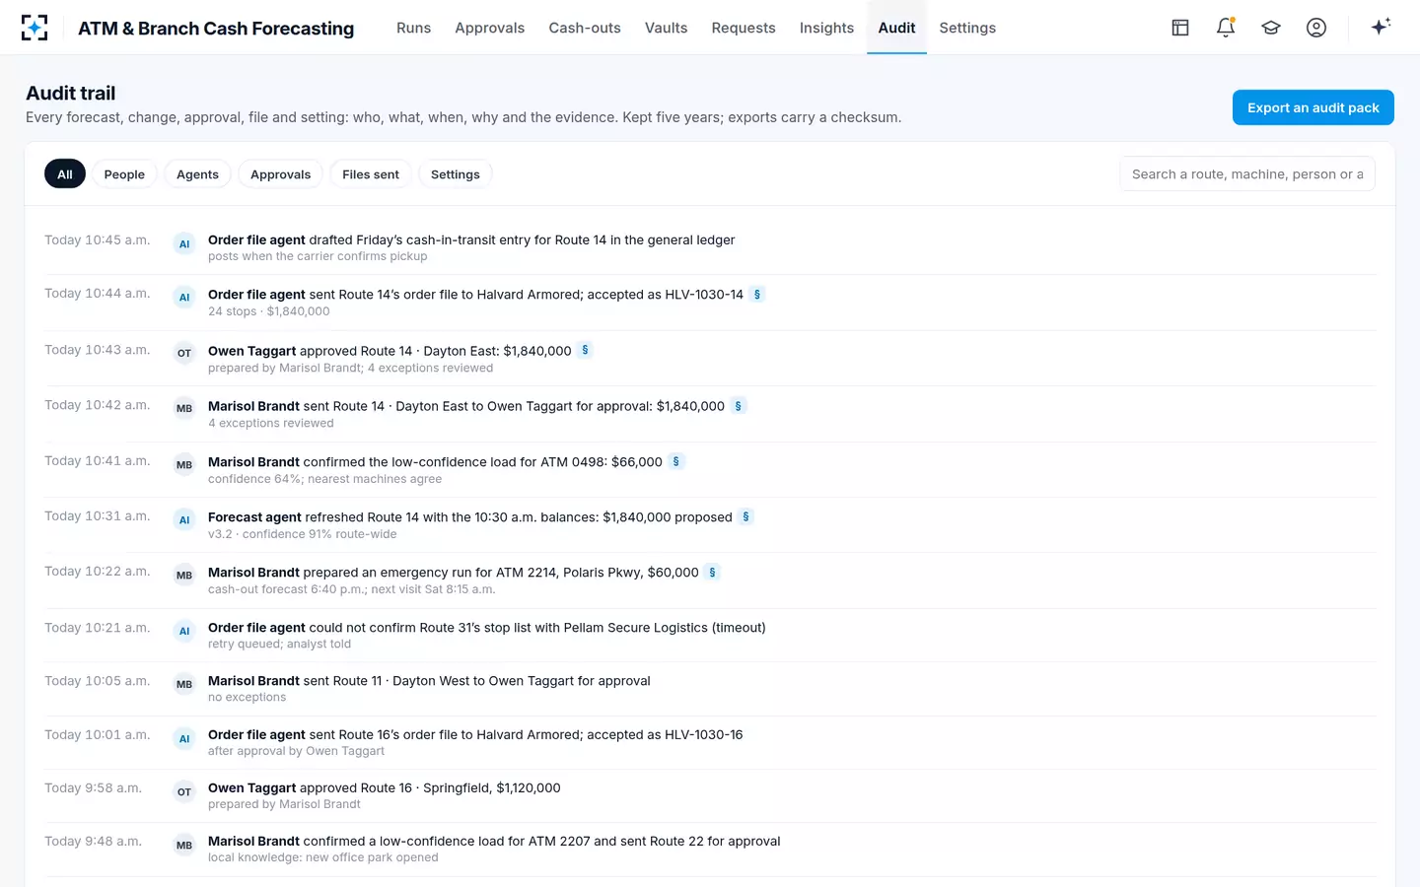Navigate to Requests
1420x887 pixels.
[744, 28]
